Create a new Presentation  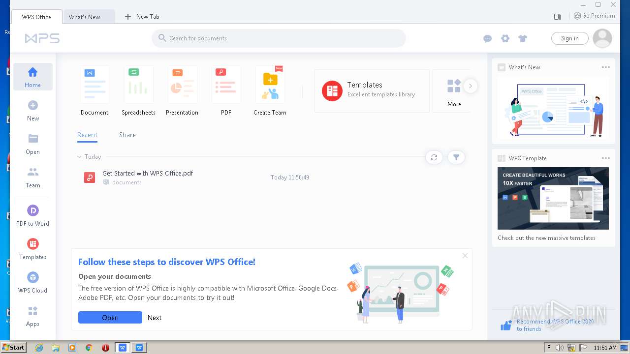point(182,91)
